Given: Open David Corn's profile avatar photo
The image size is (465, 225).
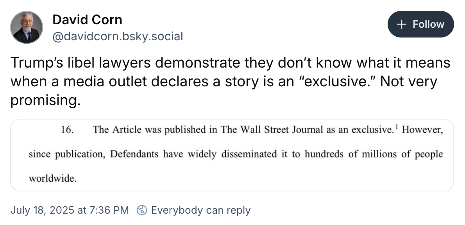Looking at the screenshot, I should click(27, 27).
